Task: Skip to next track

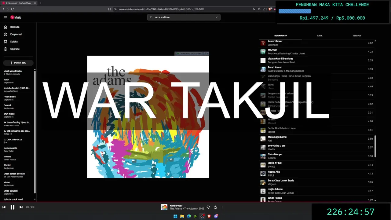Action: point(21,207)
